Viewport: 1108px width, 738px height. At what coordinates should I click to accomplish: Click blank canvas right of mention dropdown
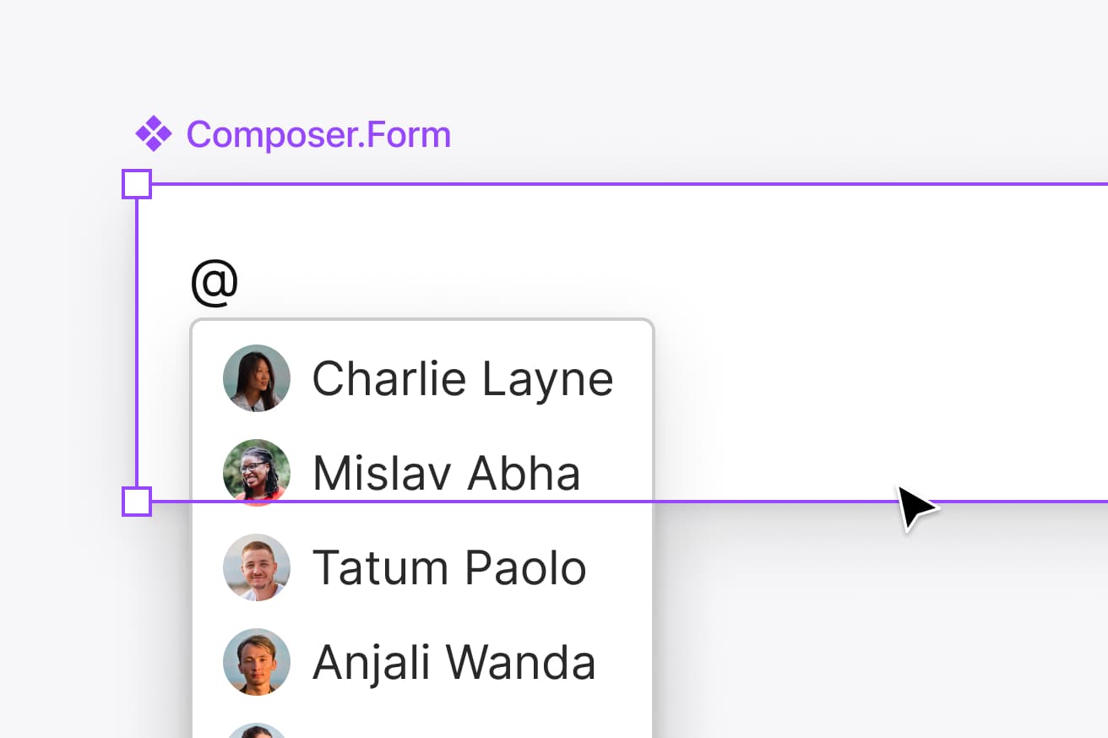845,633
